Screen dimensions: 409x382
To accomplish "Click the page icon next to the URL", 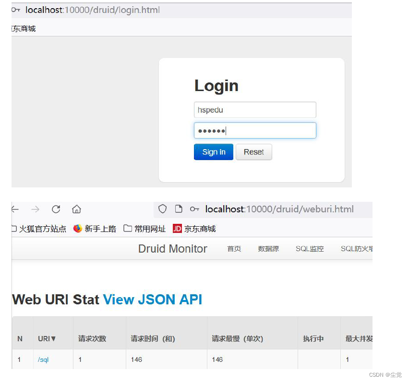I will coord(178,208).
